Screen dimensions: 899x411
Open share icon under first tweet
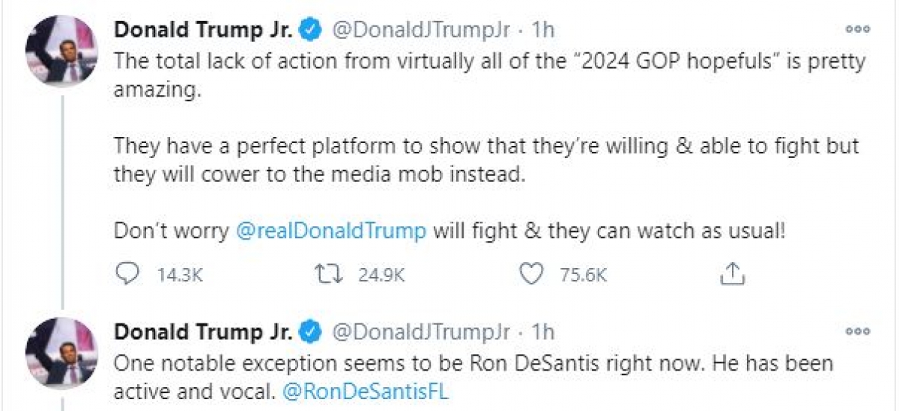[x=732, y=274]
